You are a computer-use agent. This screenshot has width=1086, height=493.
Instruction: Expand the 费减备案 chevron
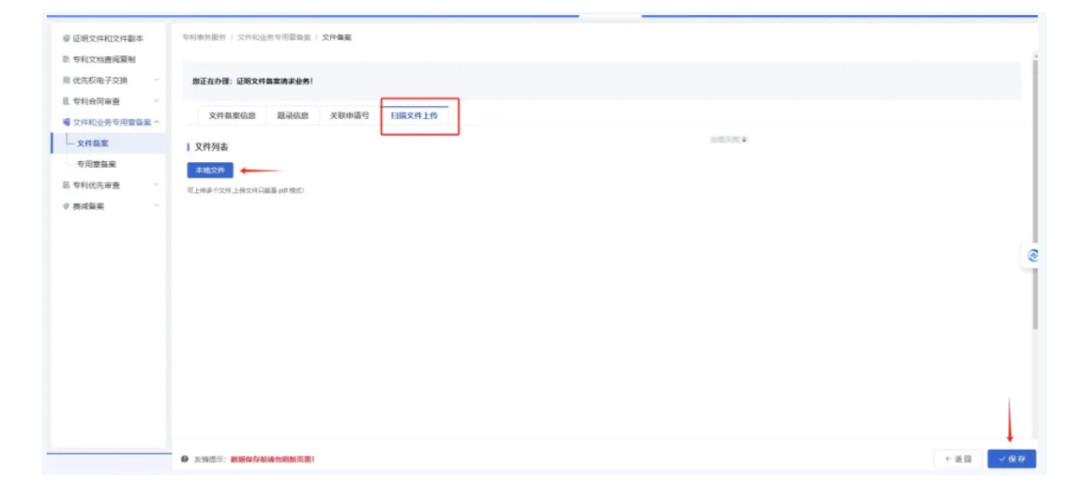pyautogui.click(x=156, y=206)
